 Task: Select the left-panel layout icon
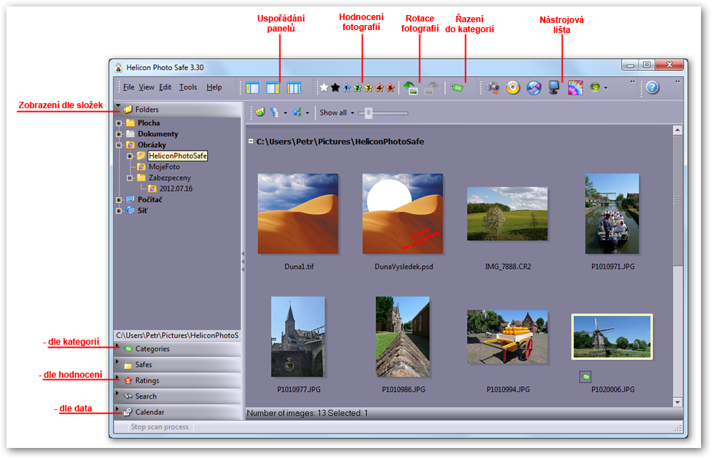tap(252, 87)
